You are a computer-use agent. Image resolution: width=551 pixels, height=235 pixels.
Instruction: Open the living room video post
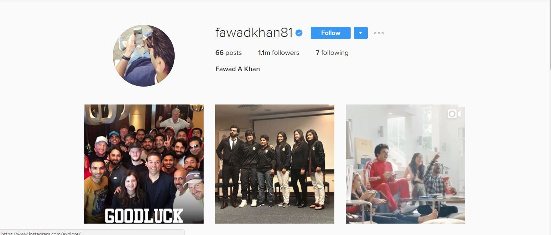click(405, 164)
